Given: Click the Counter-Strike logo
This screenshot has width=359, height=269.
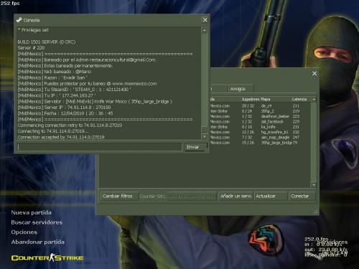Looking at the screenshot, I should [47, 258].
